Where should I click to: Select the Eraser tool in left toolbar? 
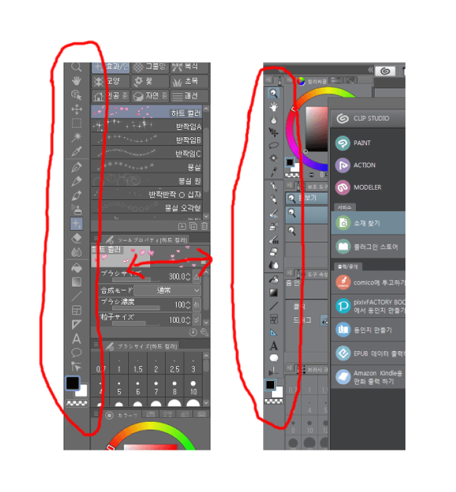tap(77, 239)
